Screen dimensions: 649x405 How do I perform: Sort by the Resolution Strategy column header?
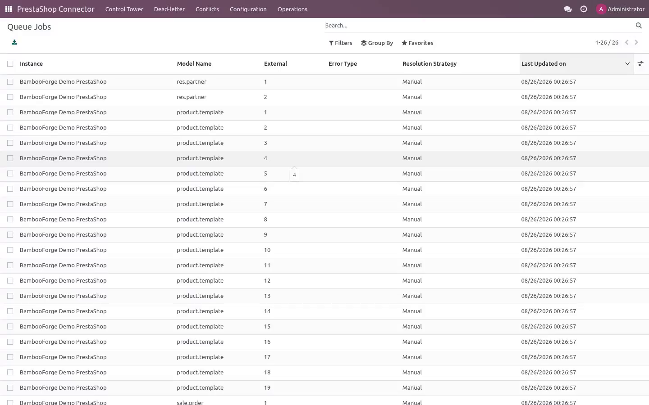click(x=460, y=64)
